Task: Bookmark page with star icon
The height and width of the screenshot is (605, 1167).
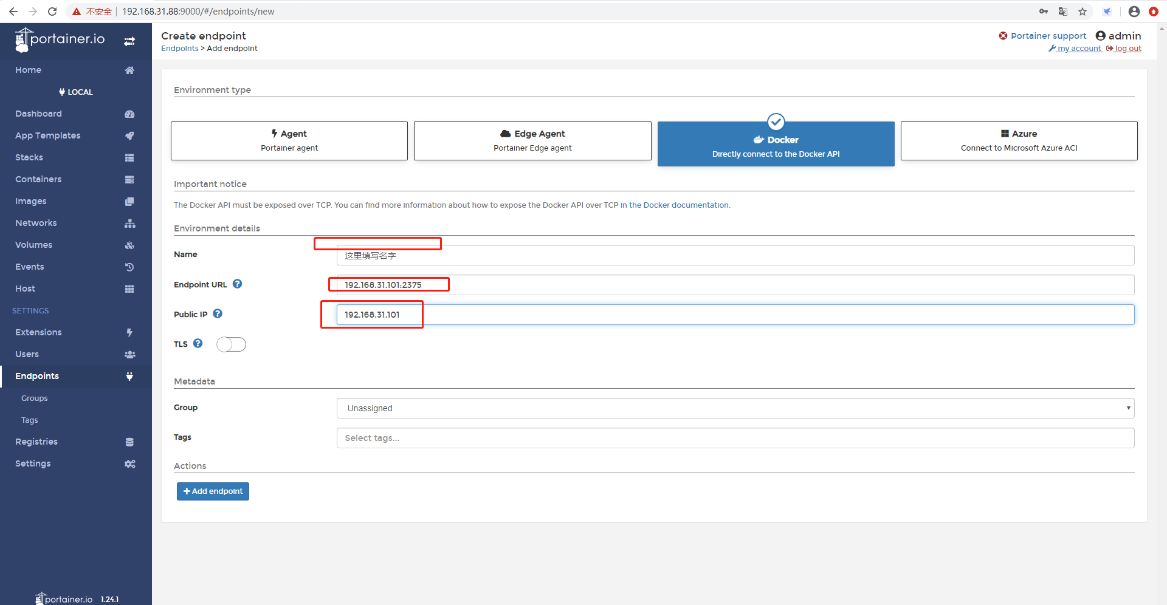Action: (x=1083, y=12)
